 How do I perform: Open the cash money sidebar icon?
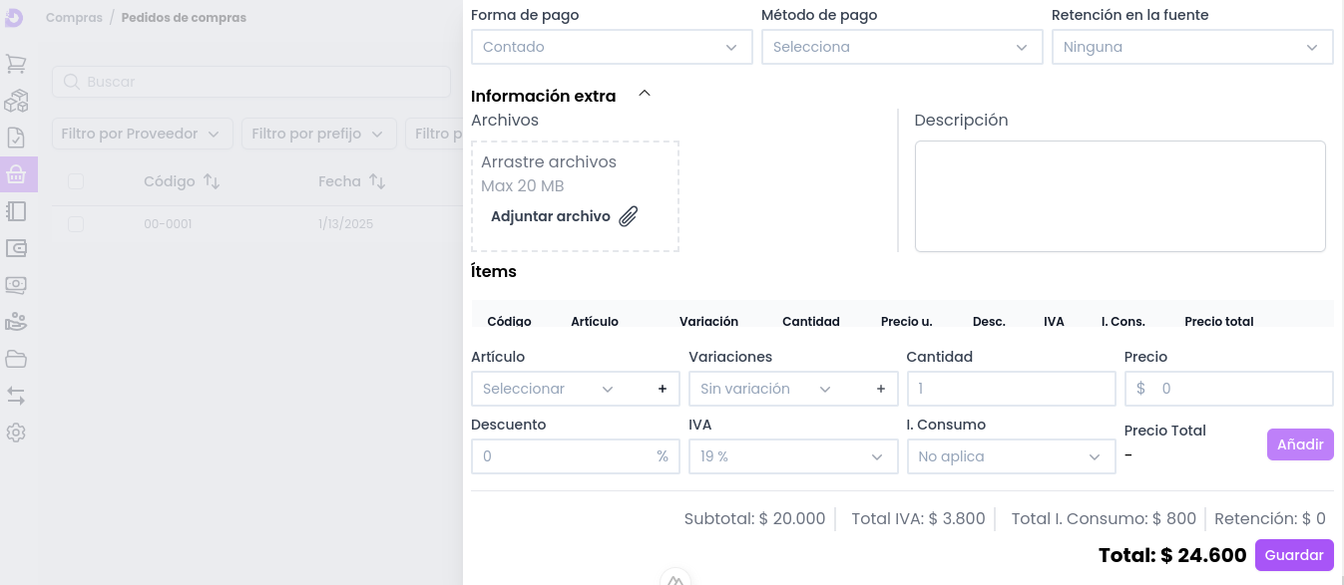tap(16, 285)
